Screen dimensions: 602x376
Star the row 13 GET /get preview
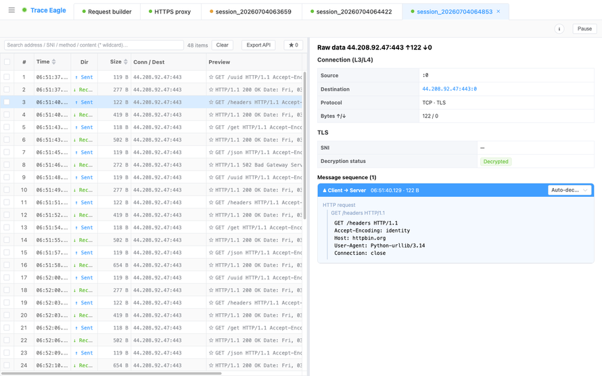211,227
